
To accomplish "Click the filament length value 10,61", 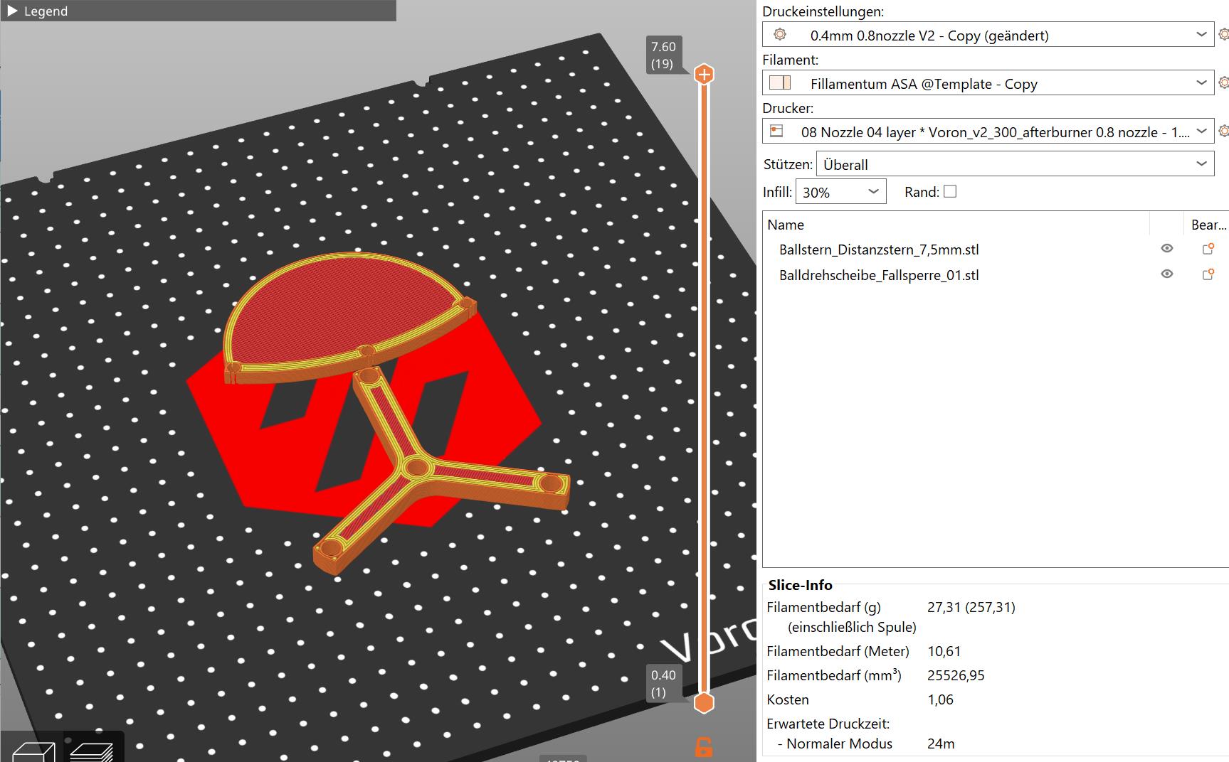I will (944, 651).
